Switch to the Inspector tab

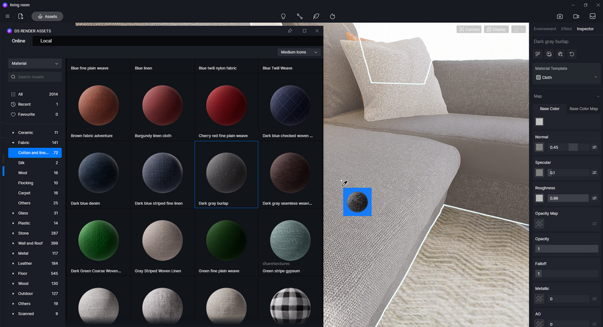coord(586,29)
